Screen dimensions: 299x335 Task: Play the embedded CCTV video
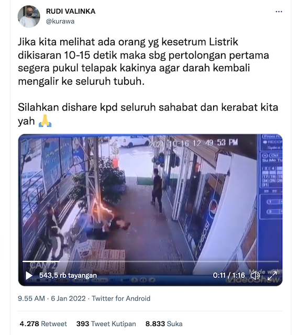(29, 275)
